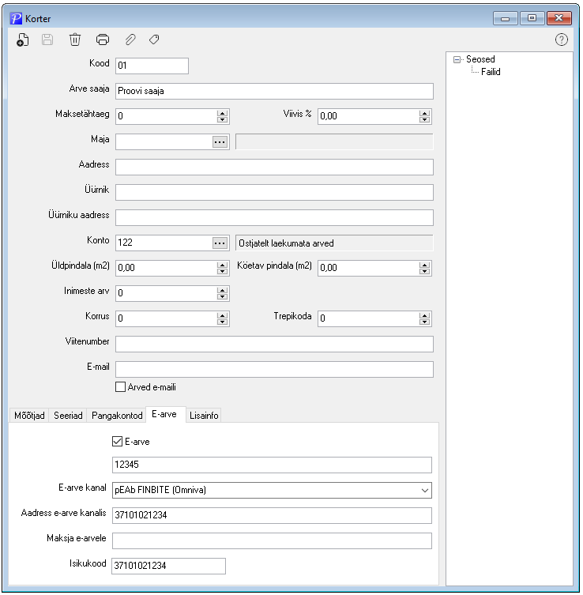Click the Save diskette toolbar icon
Screen dimensions: 583x595
click(x=47, y=40)
